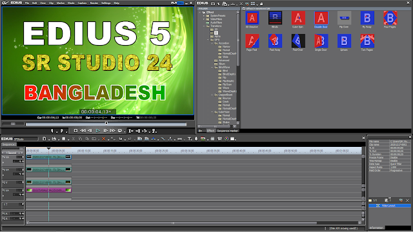Image resolution: width=413 pixels, height=232 pixels.
Task: Open the Create Title (T) tool
Action: (x=189, y=139)
